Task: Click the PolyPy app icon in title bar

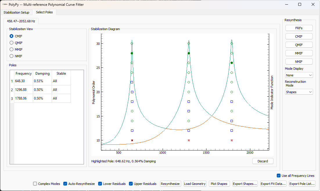Action: pos(5,4)
